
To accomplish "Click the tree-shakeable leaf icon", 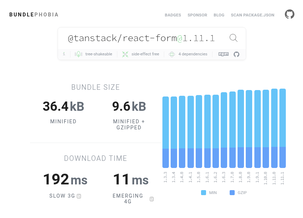I will [x=78, y=54].
